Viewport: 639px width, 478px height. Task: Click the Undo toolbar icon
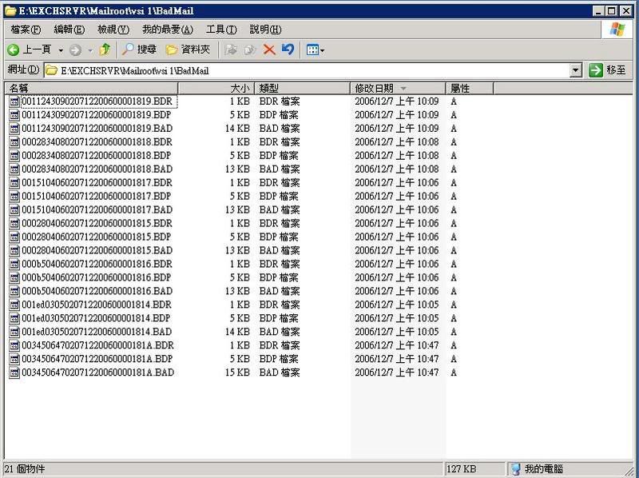288,50
